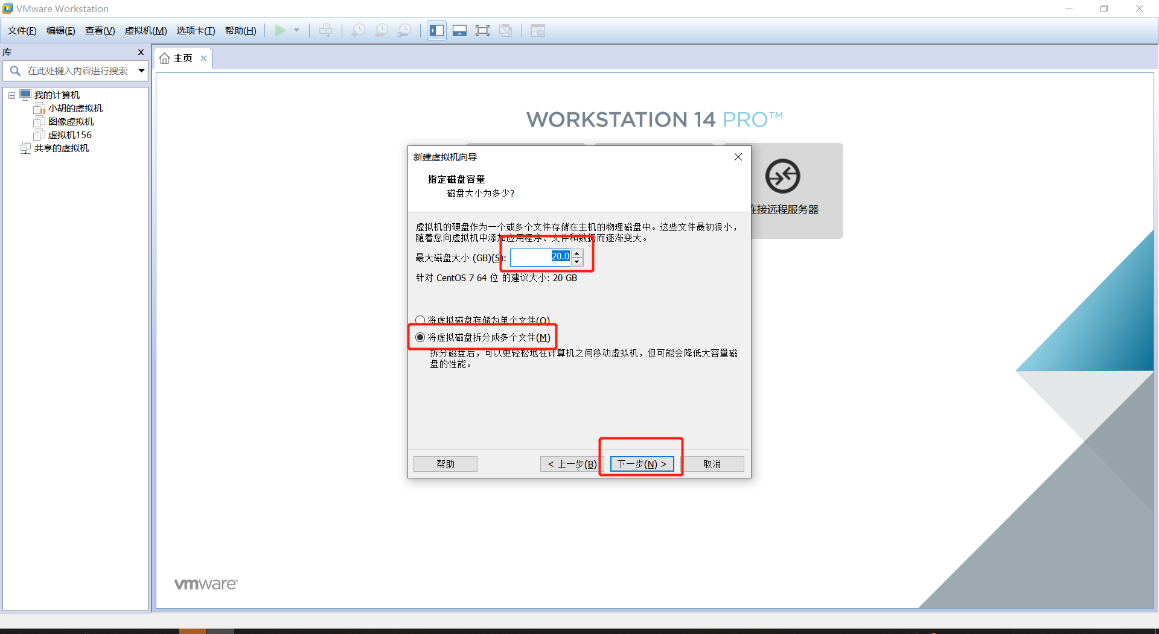Image resolution: width=1159 pixels, height=634 pixels.
Task: Click the 磁盘大小为多少? subtitle text
Action: click(481, 194)
